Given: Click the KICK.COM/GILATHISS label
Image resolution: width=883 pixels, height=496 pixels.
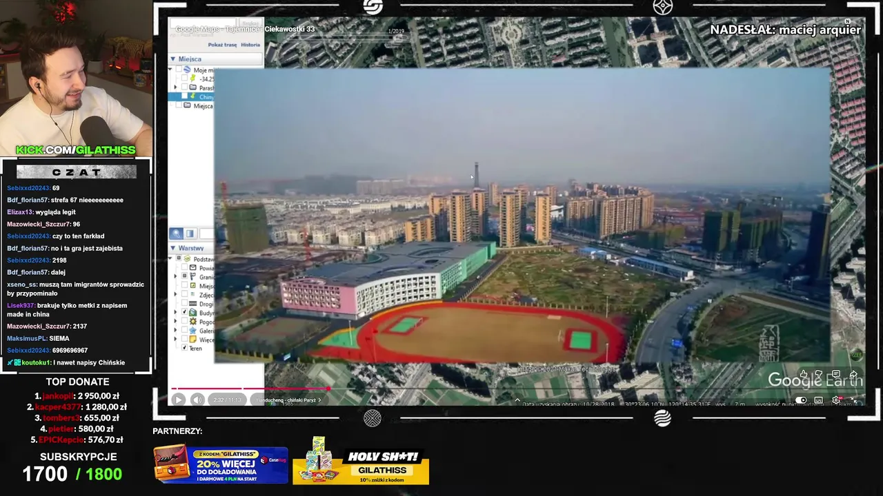Looking at the screenshot, I should pyautogui.click(x=76, y=150).
